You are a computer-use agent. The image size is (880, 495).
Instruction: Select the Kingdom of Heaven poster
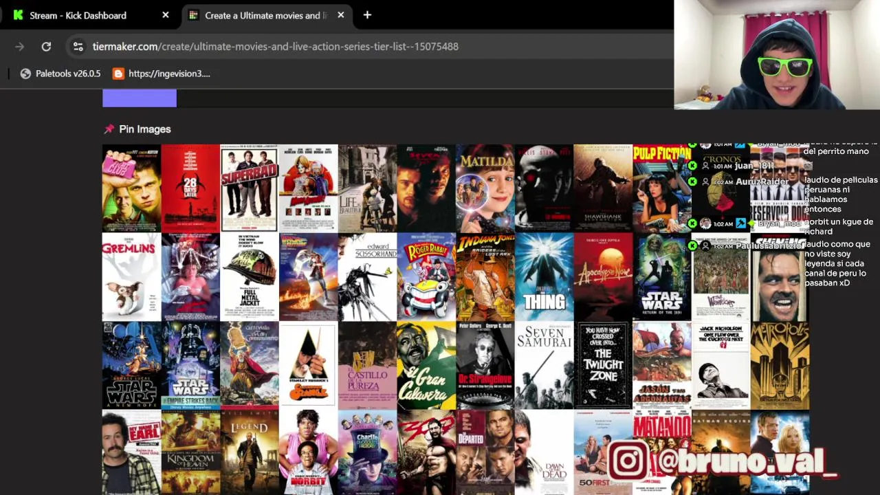pyautogui.click(x=190, y=452)
